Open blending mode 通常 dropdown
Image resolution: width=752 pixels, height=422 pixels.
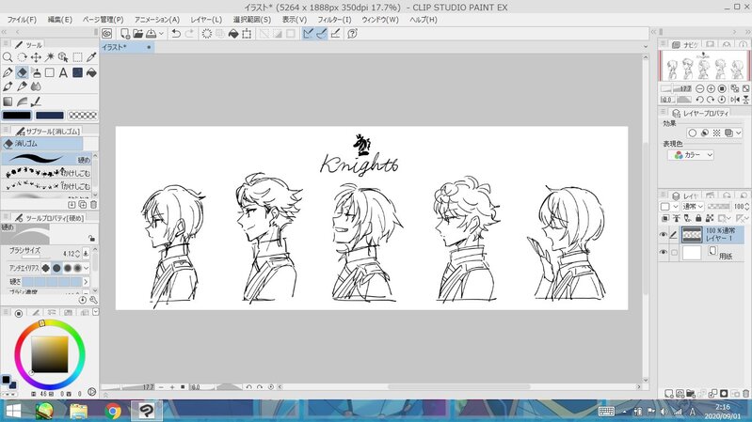(x=693, y=207)
